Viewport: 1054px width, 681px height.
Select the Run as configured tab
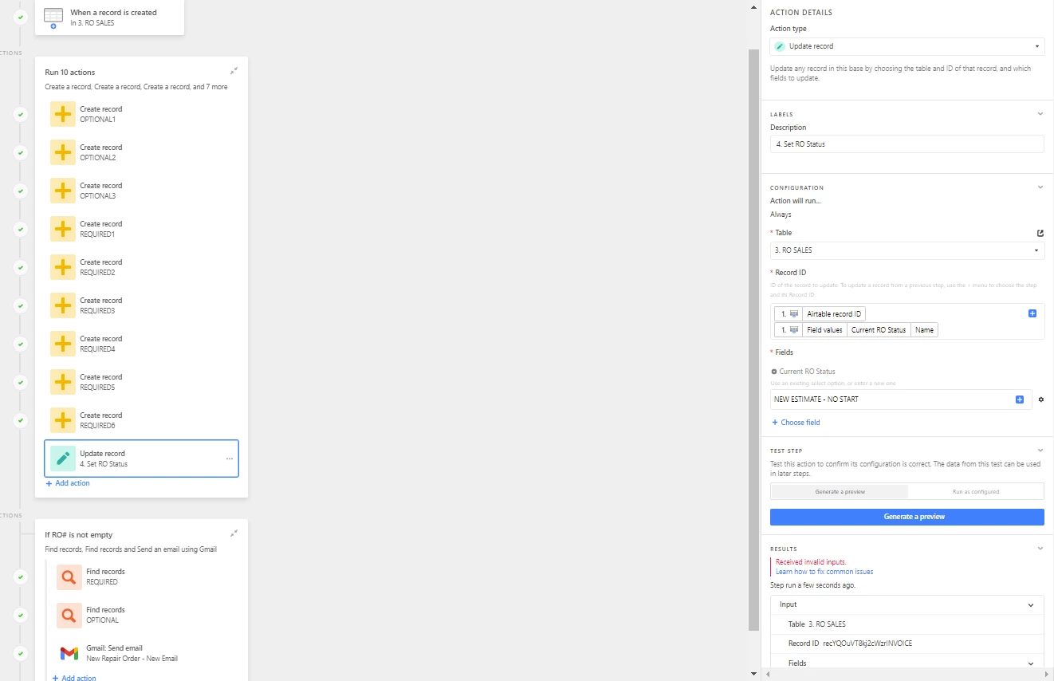[x=976, y=491]
